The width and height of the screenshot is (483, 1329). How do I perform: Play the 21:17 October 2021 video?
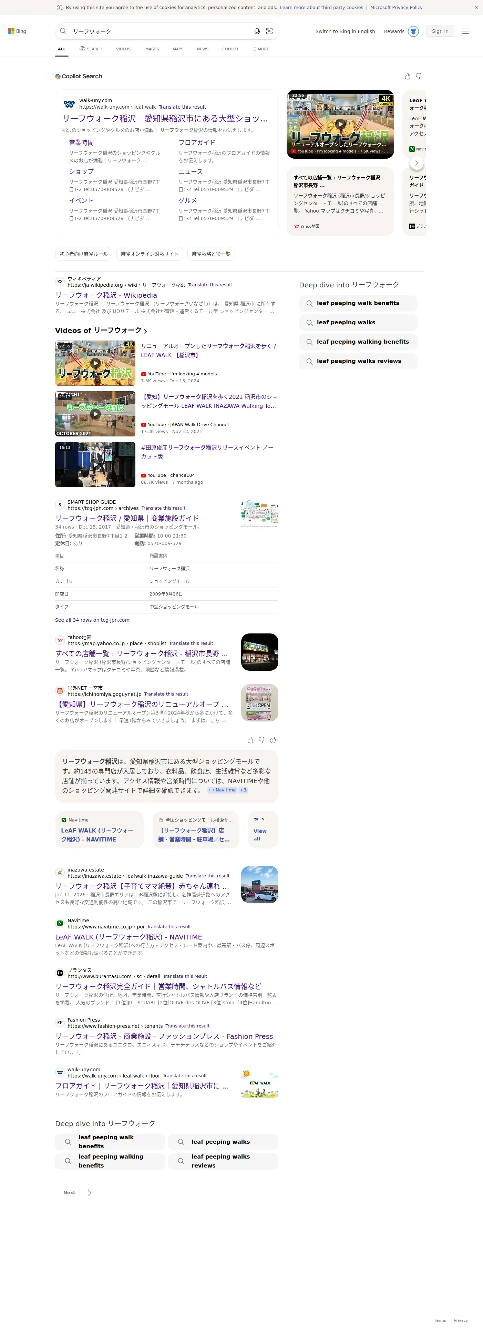coord(95,414)
